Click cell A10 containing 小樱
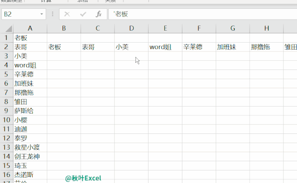Screen dimensions: 297x183 click(30, 120)
